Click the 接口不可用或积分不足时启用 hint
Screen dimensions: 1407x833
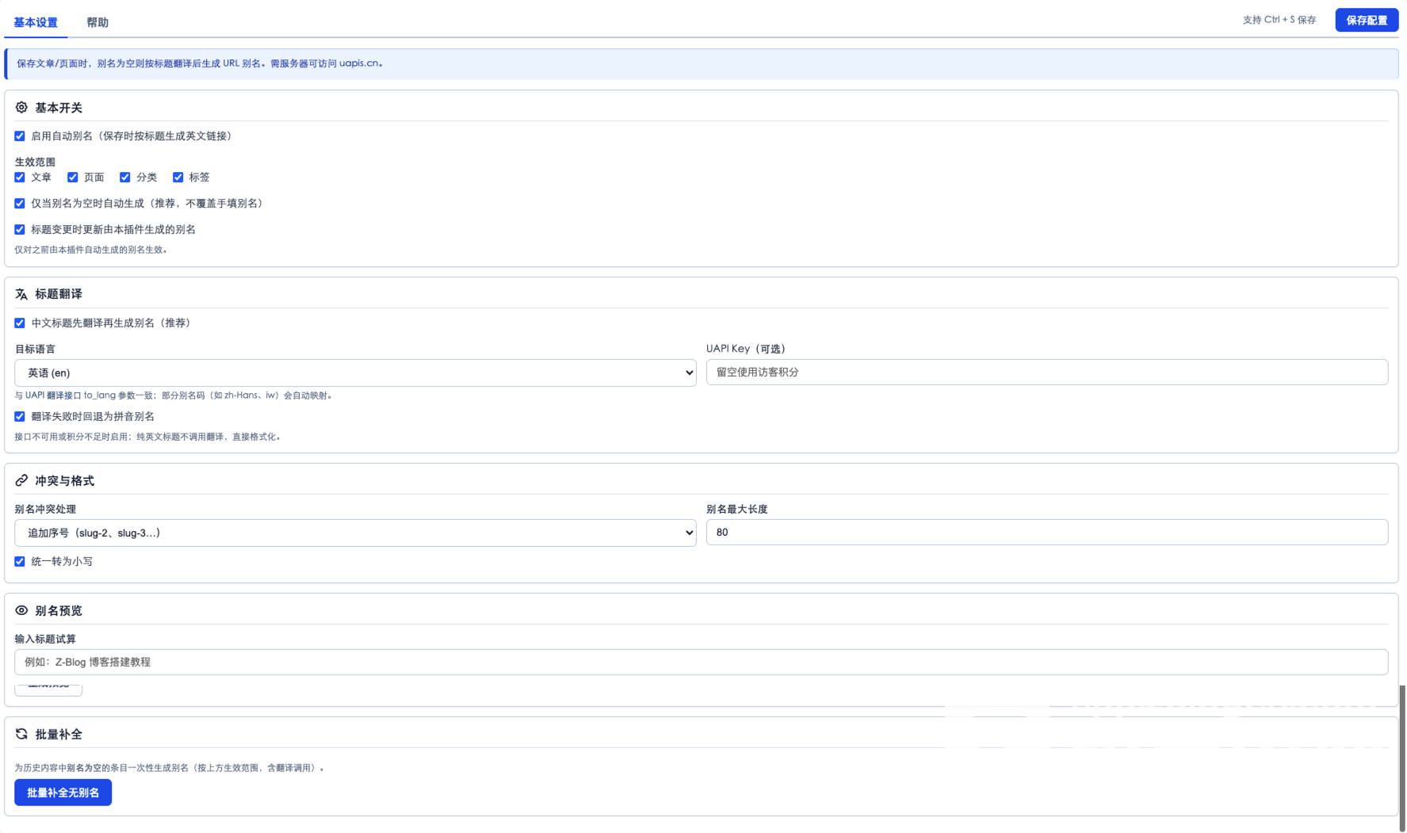pyautogui.click(x=148, y=437)
